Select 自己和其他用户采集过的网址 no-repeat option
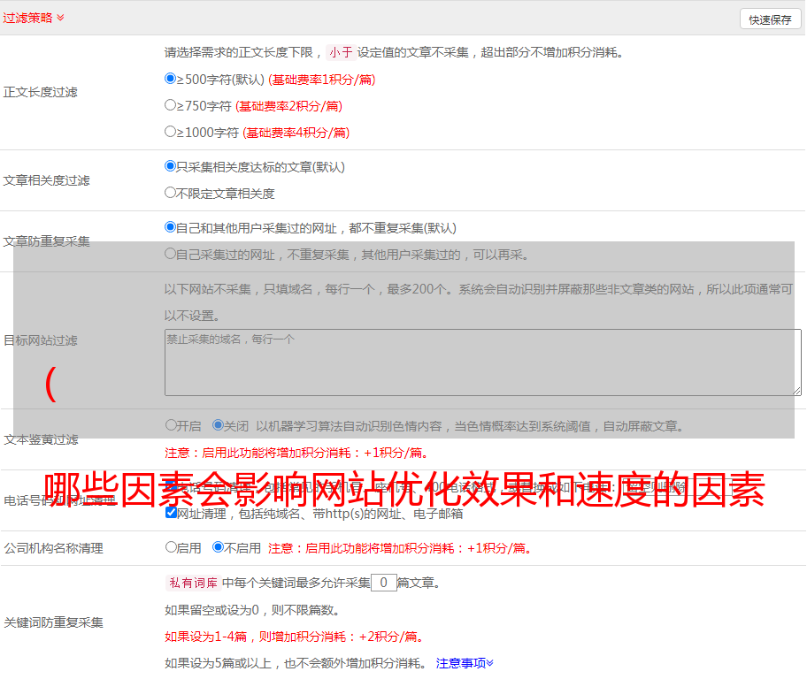Screen dimensions: 807x679 [171, 227]
